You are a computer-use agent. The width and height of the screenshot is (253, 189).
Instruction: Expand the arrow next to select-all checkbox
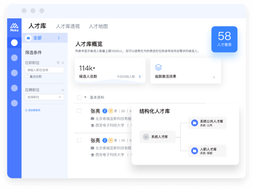point(85,97)
